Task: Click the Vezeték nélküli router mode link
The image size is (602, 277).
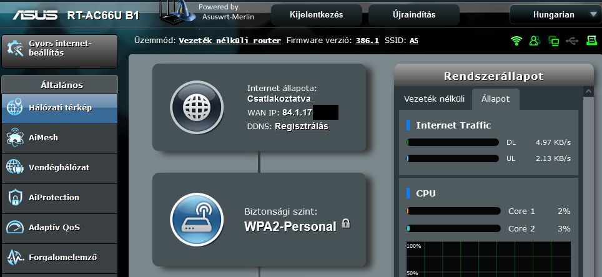Action: point(230,41)
